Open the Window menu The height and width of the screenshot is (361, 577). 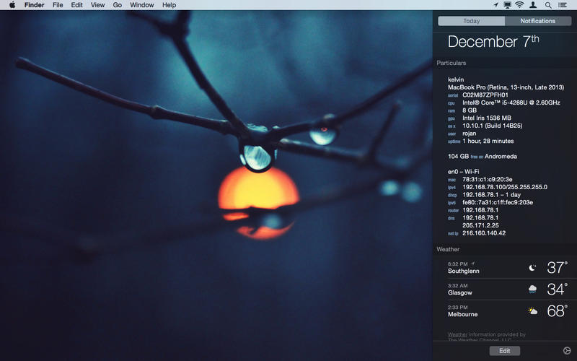141,5
